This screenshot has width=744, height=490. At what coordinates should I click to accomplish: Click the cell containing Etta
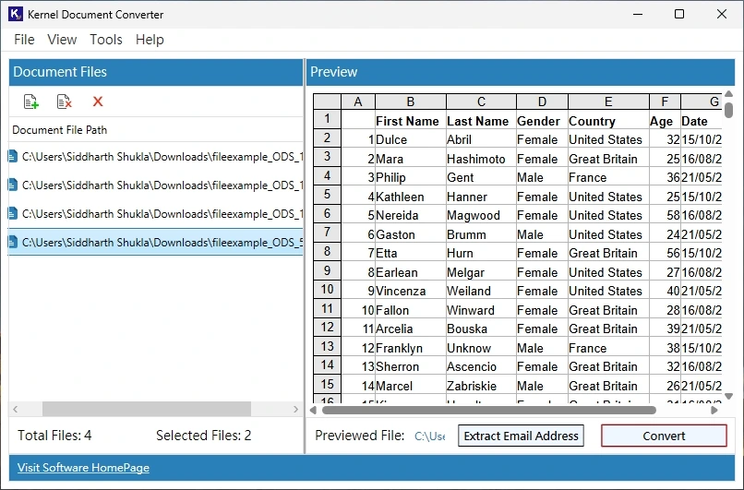[x=411, y=253]
